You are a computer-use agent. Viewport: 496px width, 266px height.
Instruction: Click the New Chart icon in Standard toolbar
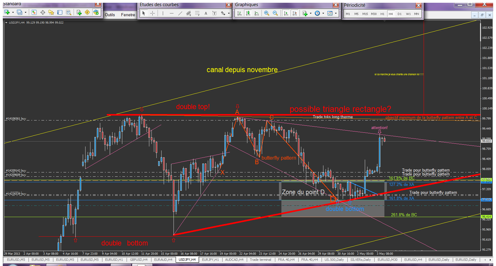coord(7,12)
